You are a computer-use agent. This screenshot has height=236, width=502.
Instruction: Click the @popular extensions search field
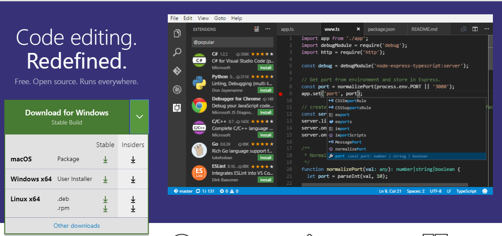(x=232, y=42)
